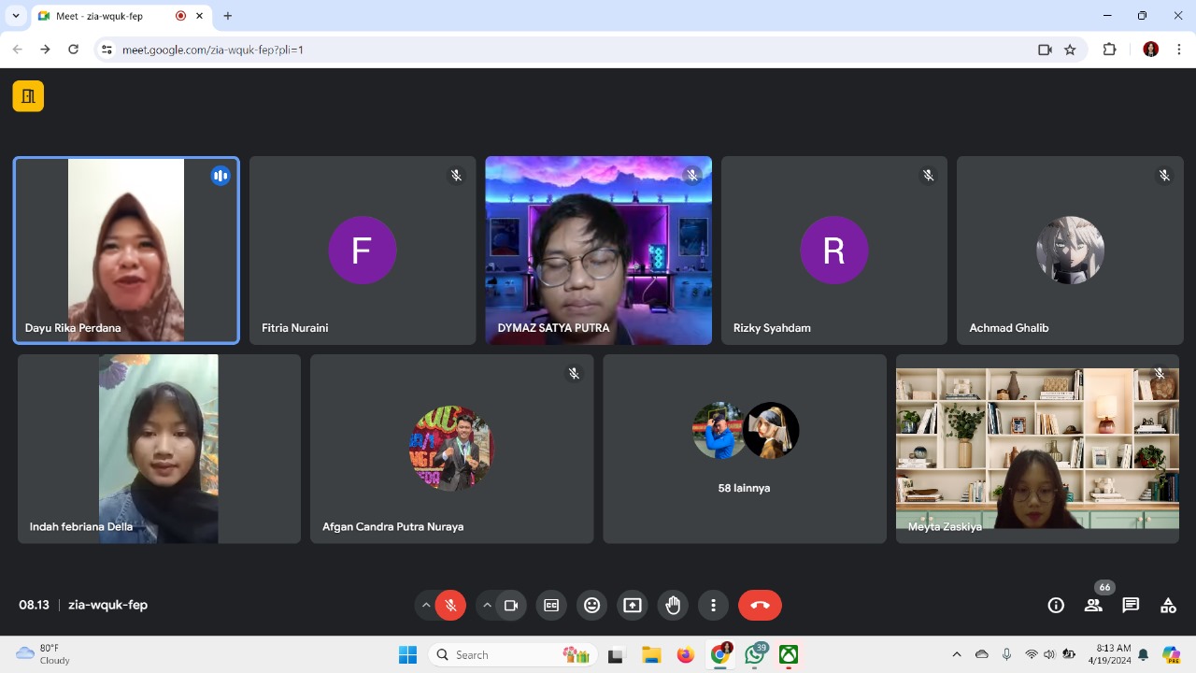The height and width of the screenshot is (673, 1196).
Task: Expand video settings arrow beside camera
Action: click(487, 606)
